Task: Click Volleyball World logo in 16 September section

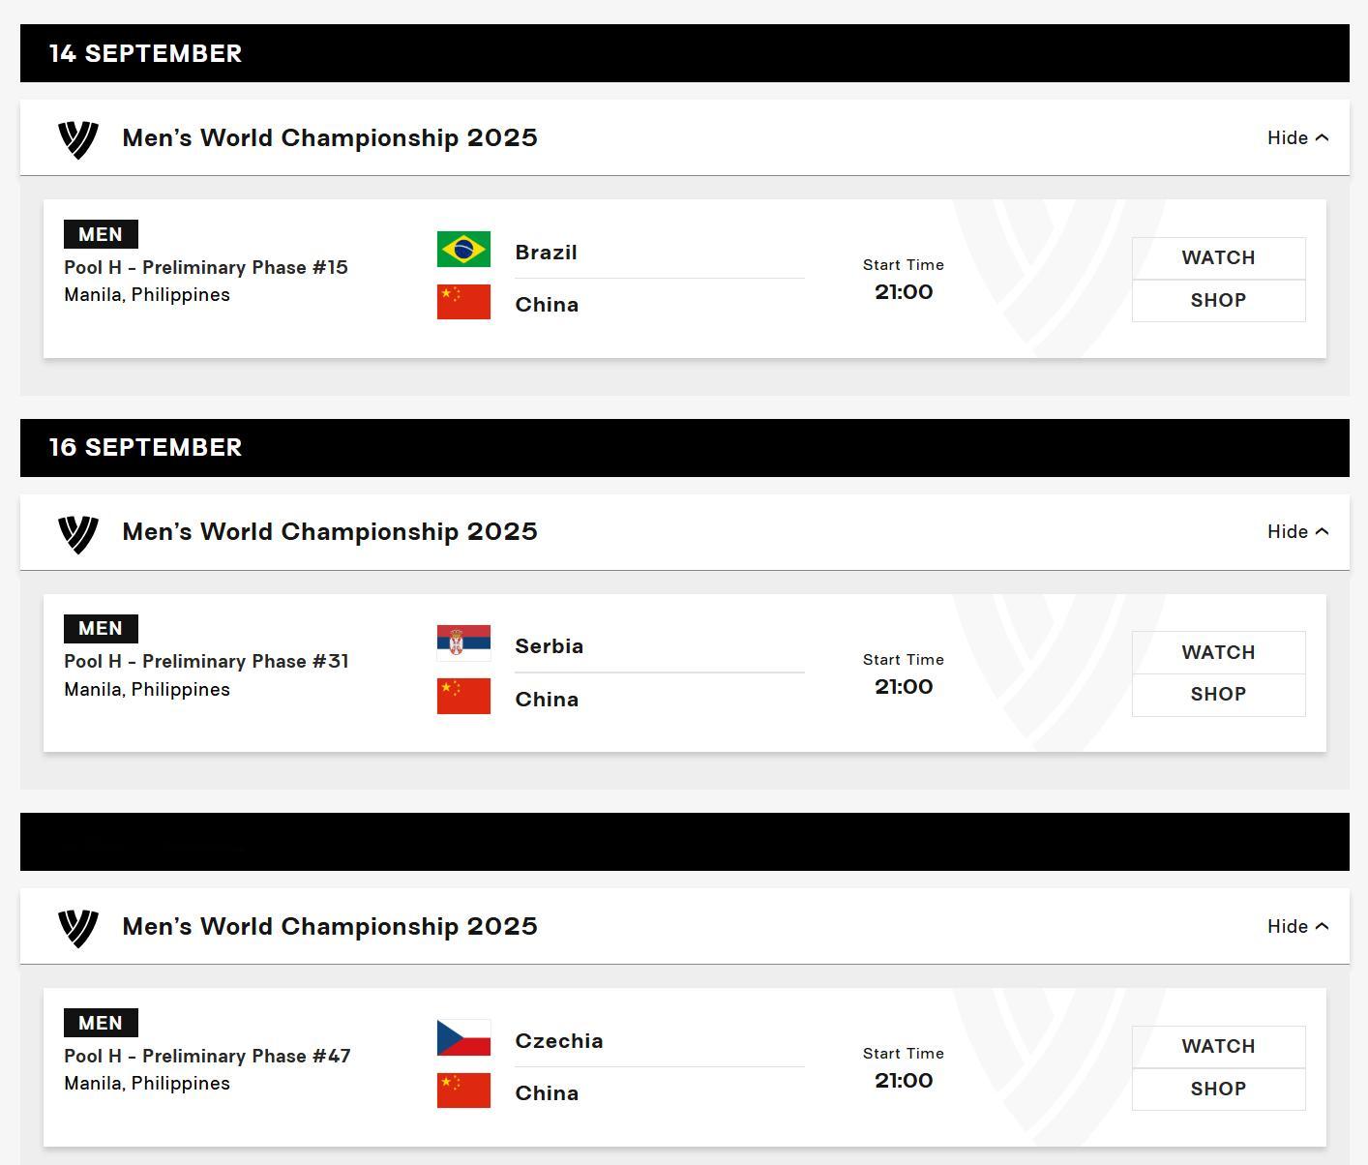Action: click(x=78, y=533)
